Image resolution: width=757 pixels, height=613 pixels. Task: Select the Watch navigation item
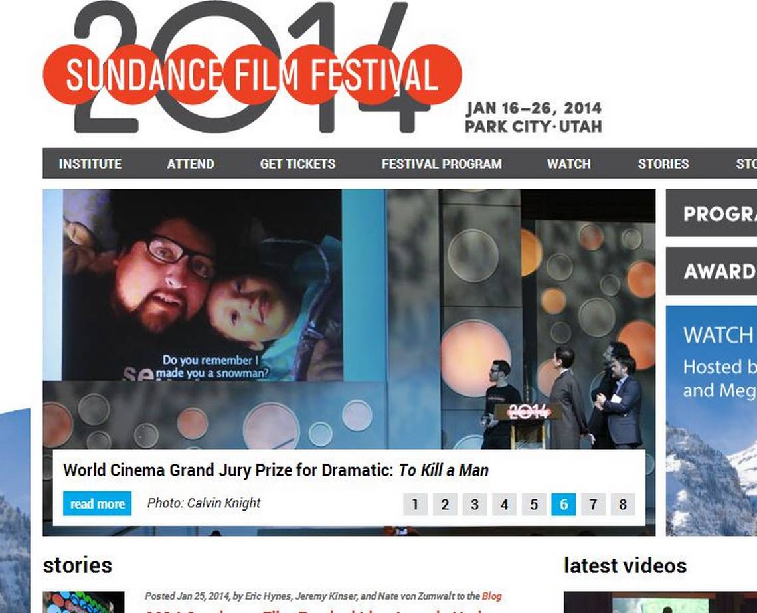pyautogui.click(x=569, y=164)
